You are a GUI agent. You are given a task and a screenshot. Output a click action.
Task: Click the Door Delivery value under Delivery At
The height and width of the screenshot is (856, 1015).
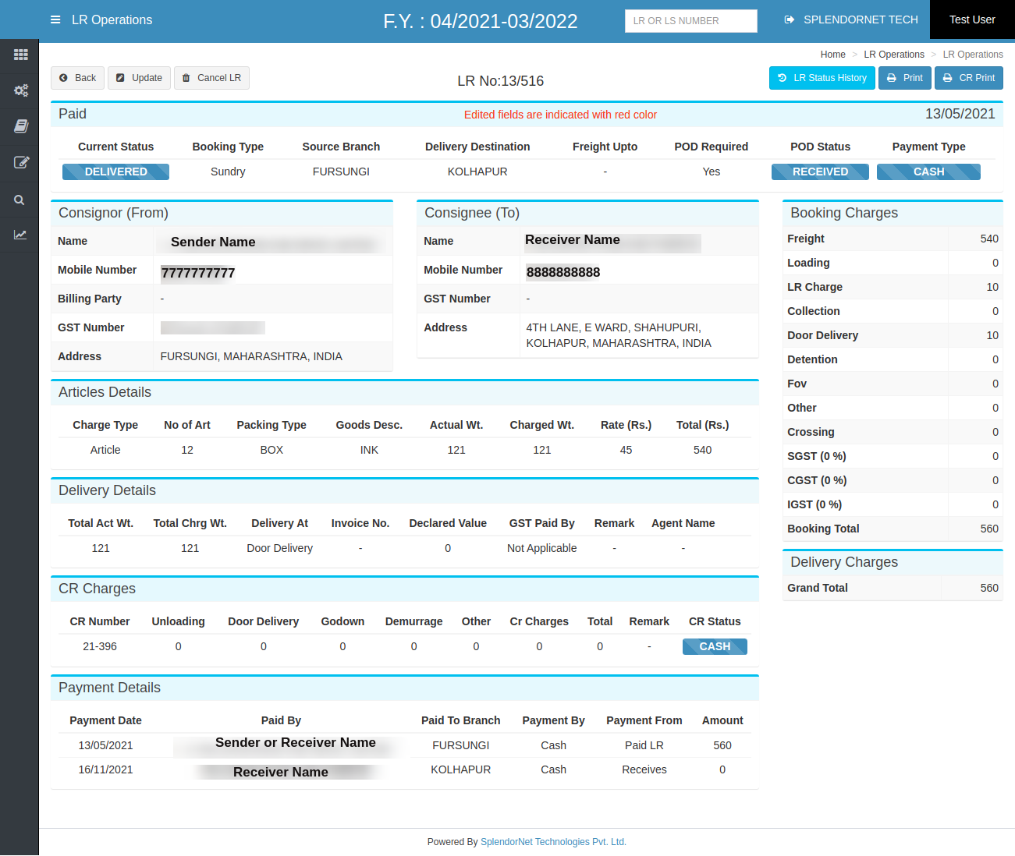(x=279, y=548)
